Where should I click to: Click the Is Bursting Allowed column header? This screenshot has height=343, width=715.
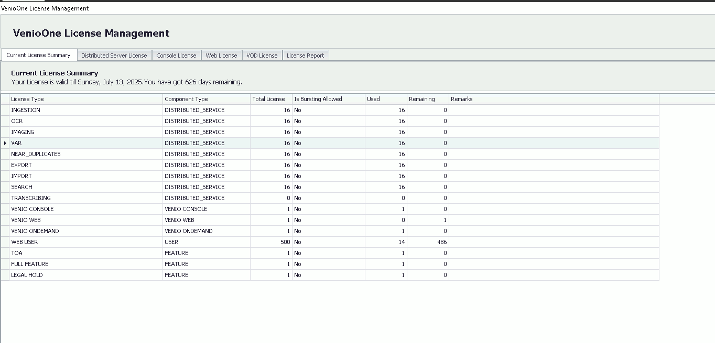[329, 99]
